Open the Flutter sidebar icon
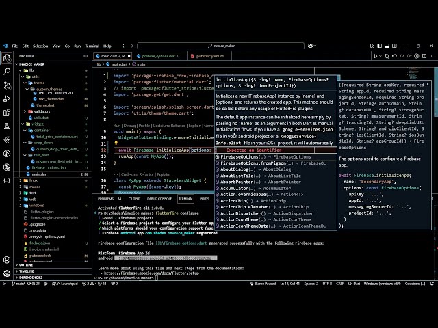 7,140
